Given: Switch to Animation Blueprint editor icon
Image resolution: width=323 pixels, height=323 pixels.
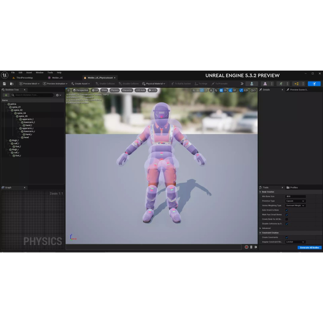Looking at the screenshot, I should (296, 84).
